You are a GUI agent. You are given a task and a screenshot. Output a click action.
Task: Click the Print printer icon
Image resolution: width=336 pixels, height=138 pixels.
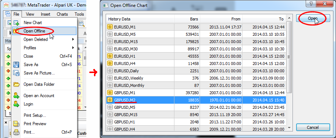(x=16, y=132)
